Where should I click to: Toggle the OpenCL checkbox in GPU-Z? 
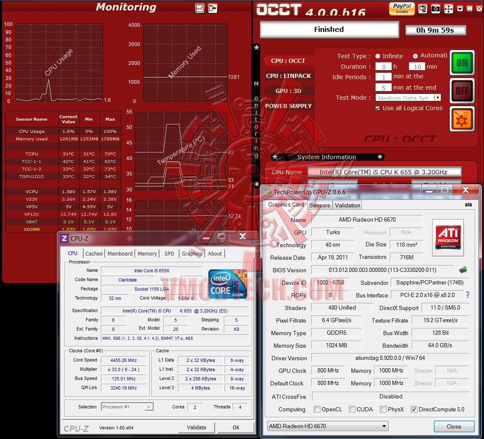[317, 409]
